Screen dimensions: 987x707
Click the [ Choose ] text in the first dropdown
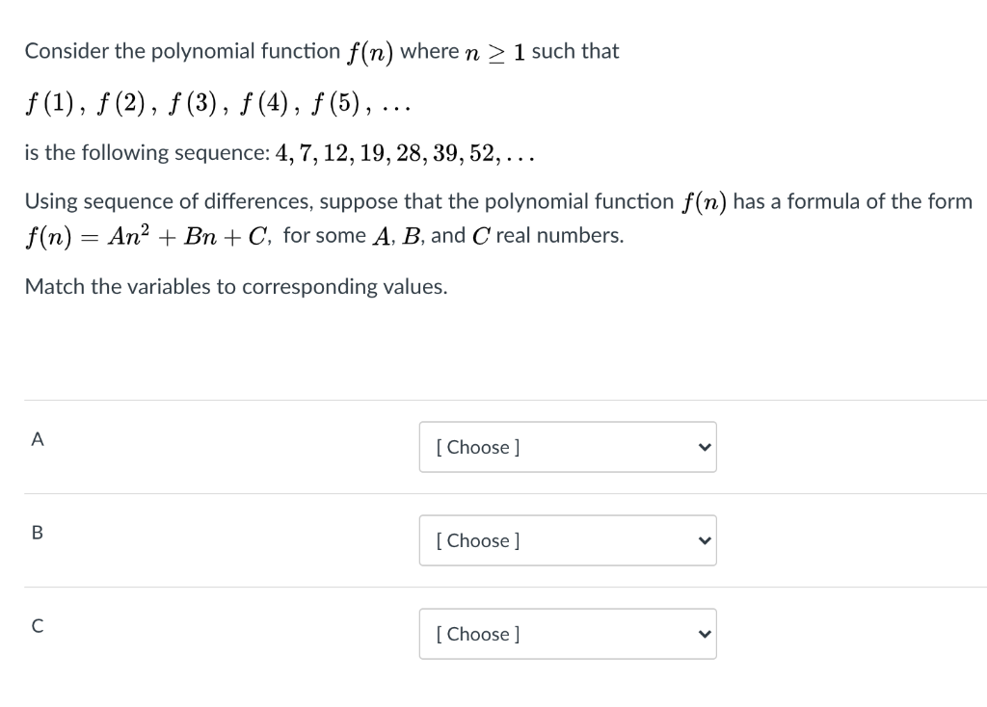point(476,447)
